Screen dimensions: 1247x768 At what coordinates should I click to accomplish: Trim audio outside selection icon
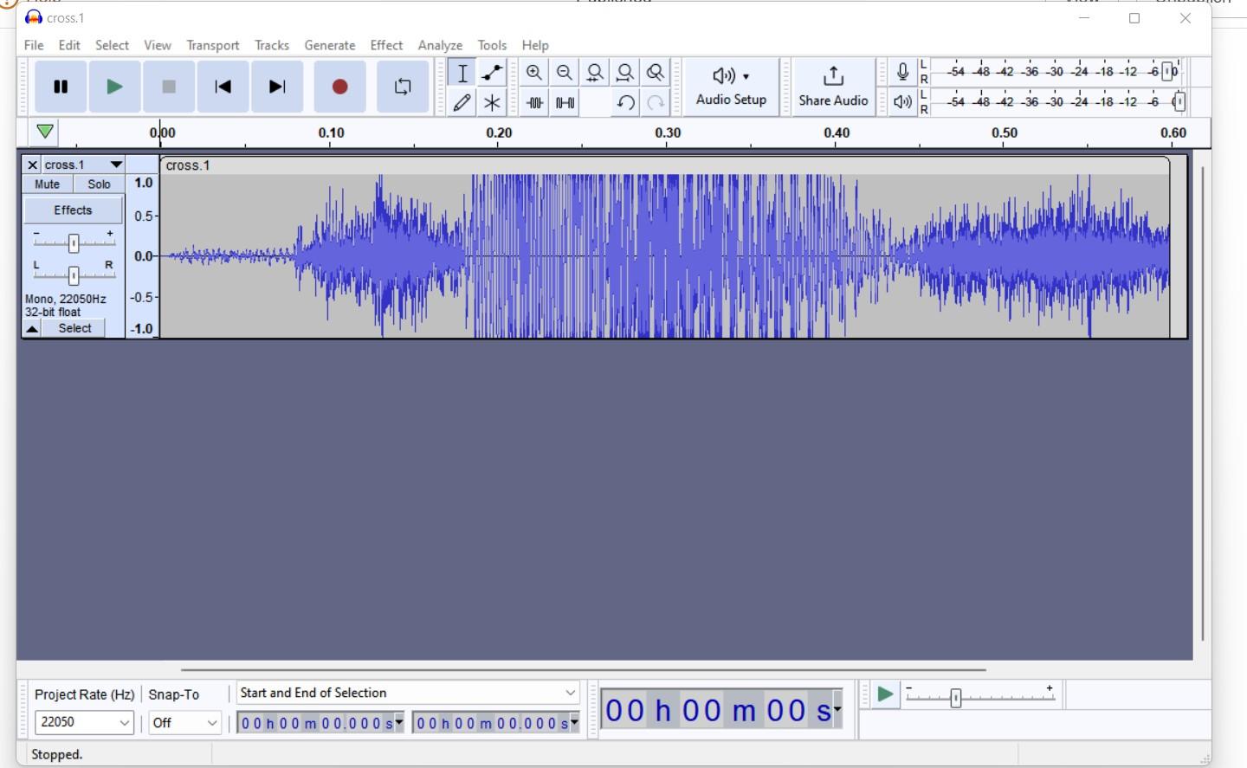coord(534,103)
